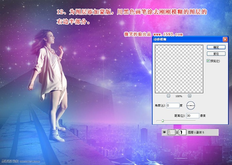Select the layer mask thumbnail
The width and height of the screenshot is (232, 165).
(x=183, y=132)
